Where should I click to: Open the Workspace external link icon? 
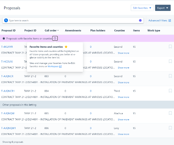click(61, 66)
